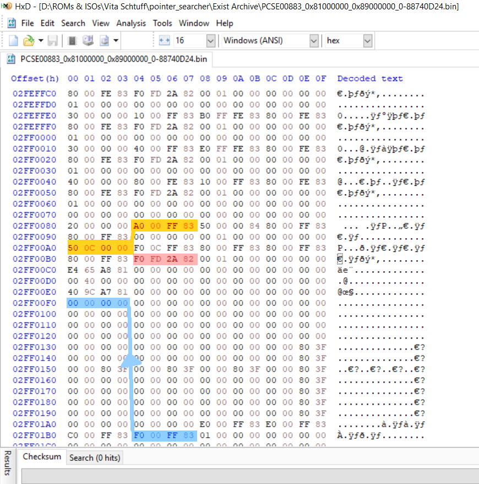The height and width of the screenshot is (484, 479).
Task: Expand the arrow beside the disk image icon
Action: [x=116, y=41]
